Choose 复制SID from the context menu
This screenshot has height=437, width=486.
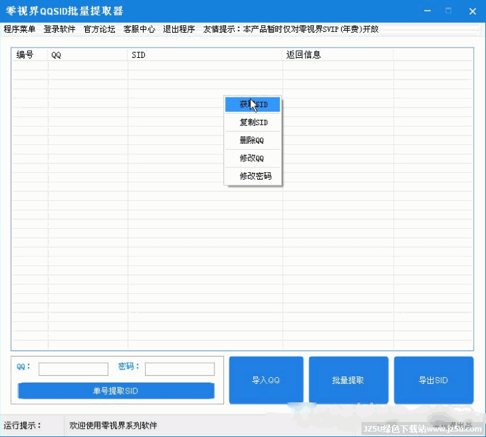tap(253, 123)
